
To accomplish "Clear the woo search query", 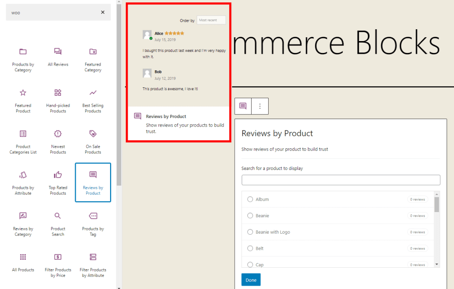I will (103, 12).
